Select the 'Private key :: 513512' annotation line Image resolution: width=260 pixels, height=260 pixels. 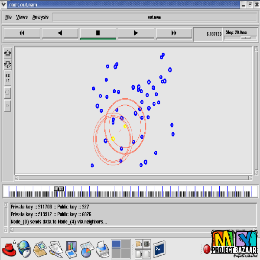pos(51,214)
